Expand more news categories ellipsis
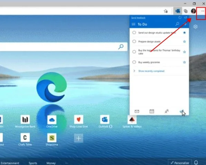 (67, 163)
